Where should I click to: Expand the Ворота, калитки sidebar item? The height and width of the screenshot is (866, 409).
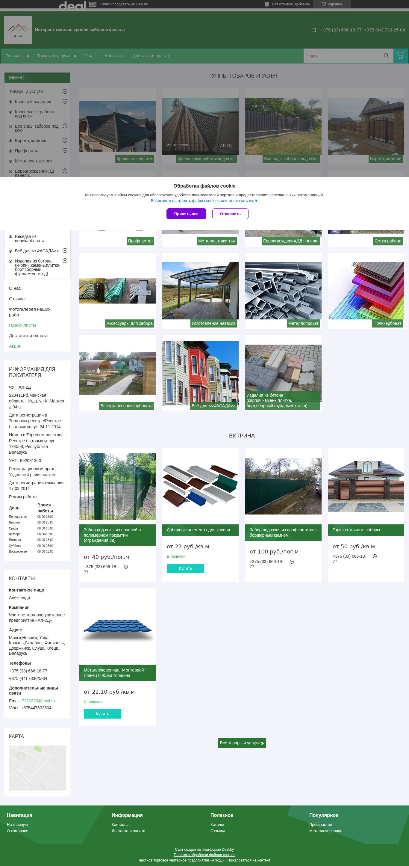point(65,140)
